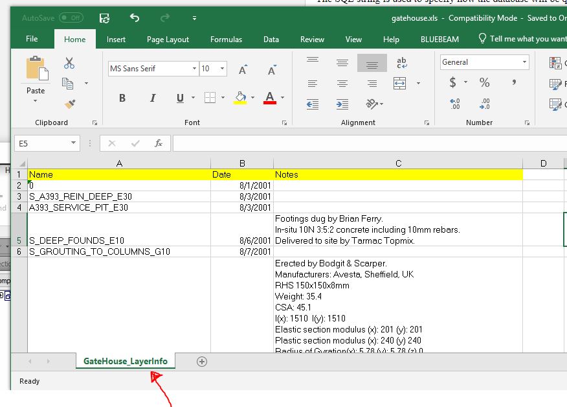The width and height of the screenshot is (567, 407).
Task: Click the Undo arrow
Action: (135, 17)
